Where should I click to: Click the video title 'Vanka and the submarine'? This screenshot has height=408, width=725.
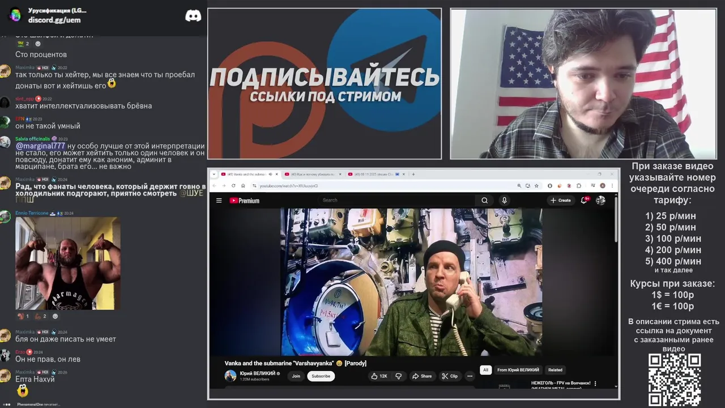point(295,363)
